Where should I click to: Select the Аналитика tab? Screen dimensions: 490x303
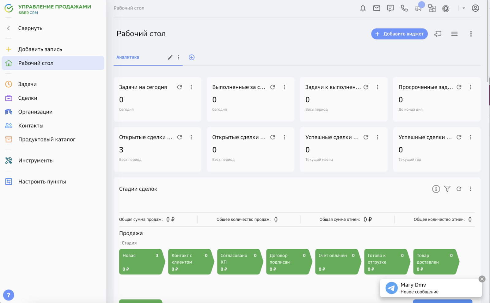point(128,57)
